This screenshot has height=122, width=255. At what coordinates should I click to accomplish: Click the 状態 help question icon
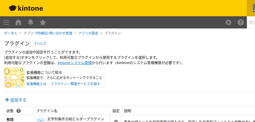(x=19, y=111)
